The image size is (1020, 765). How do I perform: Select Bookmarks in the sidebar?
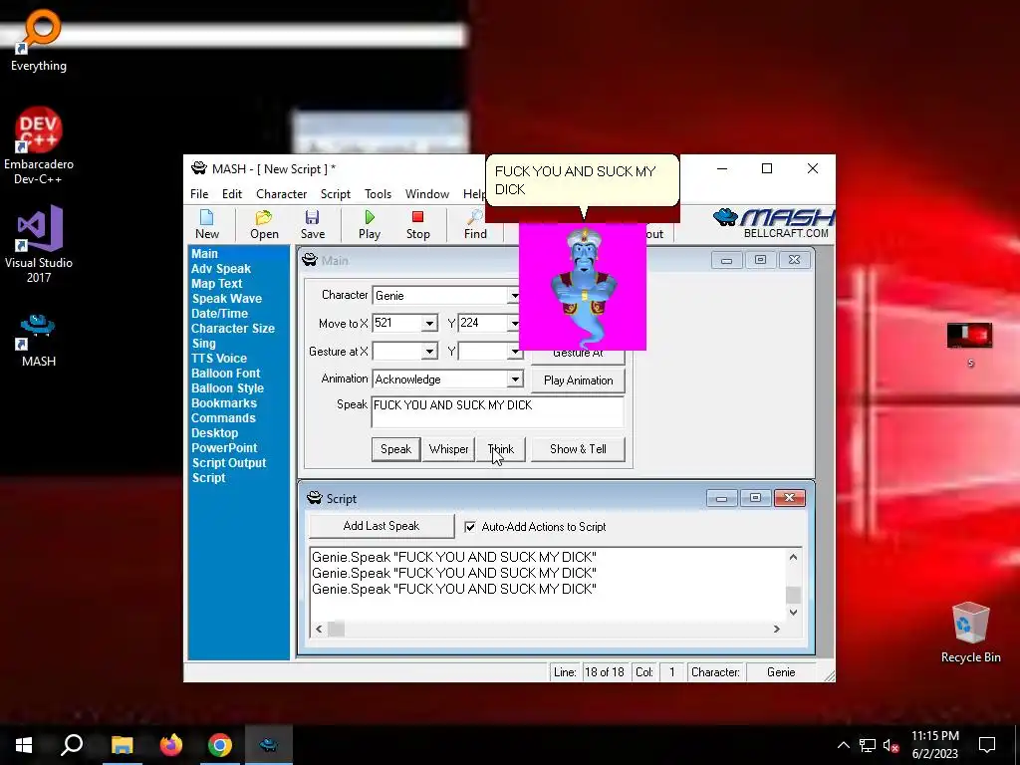pos(224,403)
